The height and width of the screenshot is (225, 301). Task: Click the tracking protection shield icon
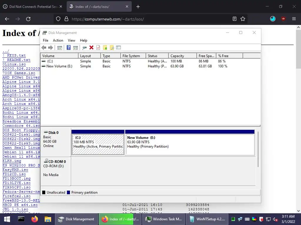[x=58, y=19]
